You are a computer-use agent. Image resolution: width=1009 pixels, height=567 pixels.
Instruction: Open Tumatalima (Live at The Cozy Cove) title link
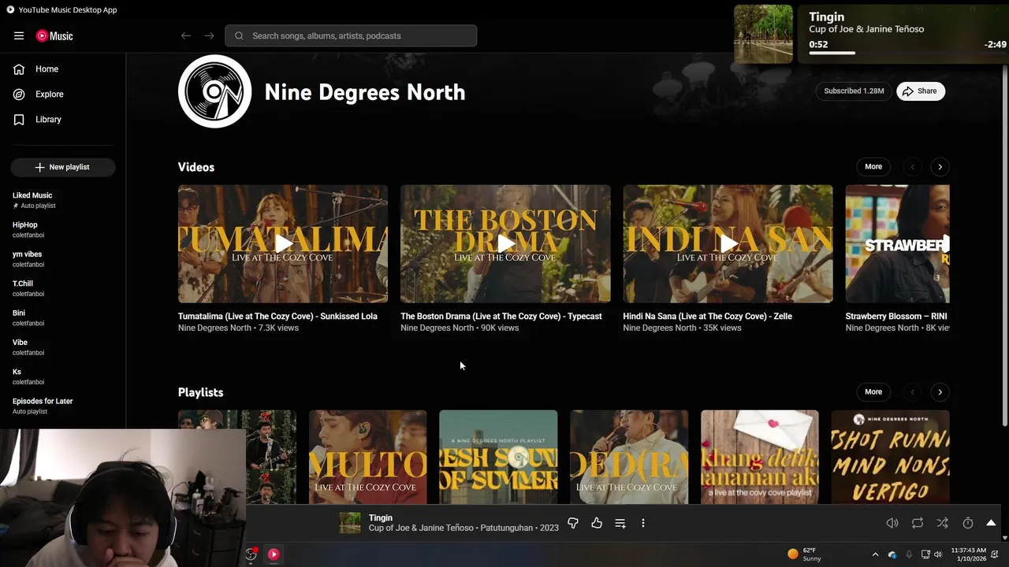277,317
